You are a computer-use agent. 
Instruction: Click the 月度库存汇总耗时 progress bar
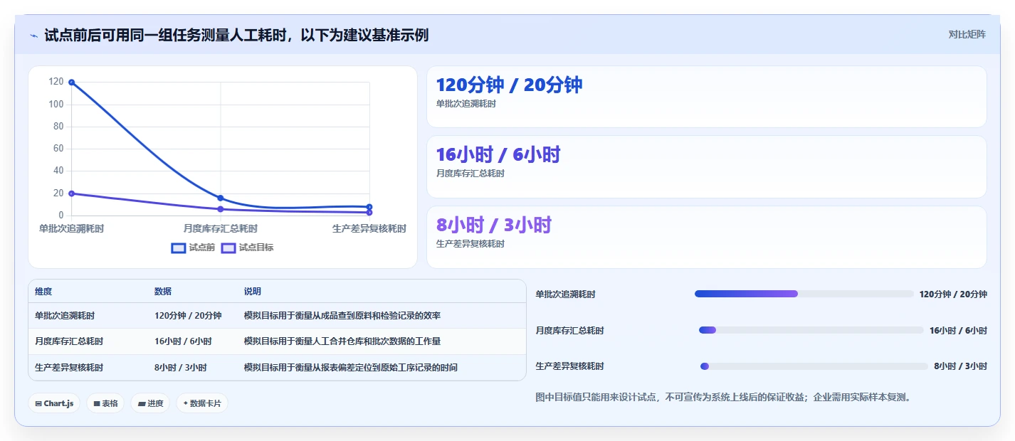point(811,330)
